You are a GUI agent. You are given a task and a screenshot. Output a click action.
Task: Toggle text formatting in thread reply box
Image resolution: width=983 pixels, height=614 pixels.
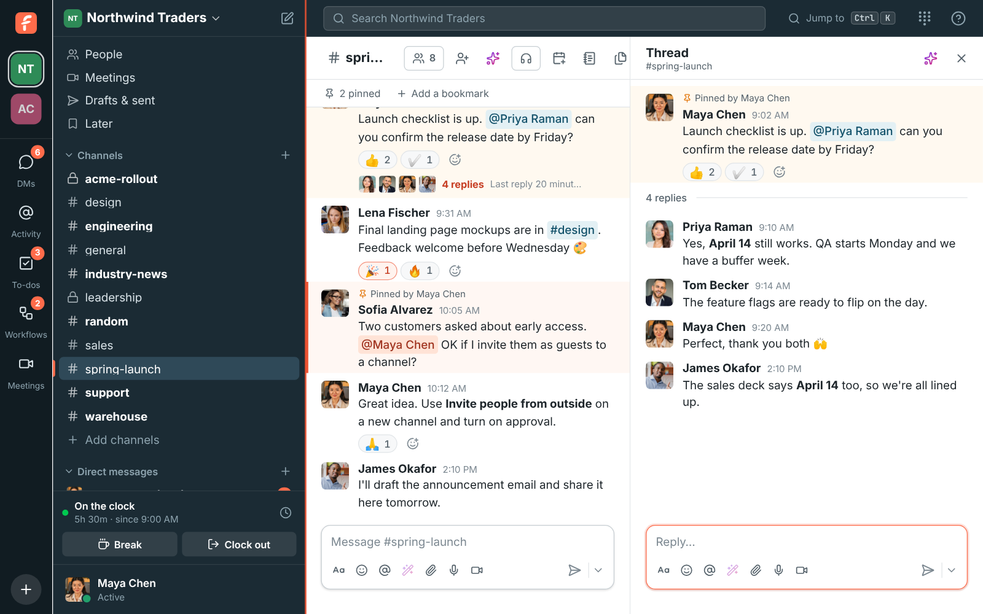point(664,570)
